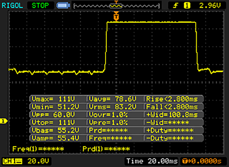Viewport: 229px width, 167px height.
Task: Click the Prd(1) readout below the table
Action: coord(106,149)
